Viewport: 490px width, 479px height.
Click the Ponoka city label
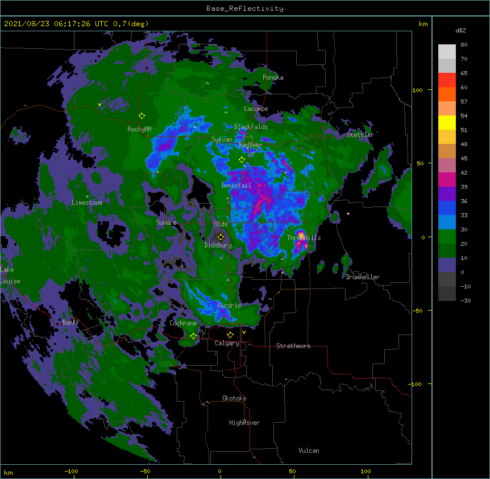click(273, 77)
